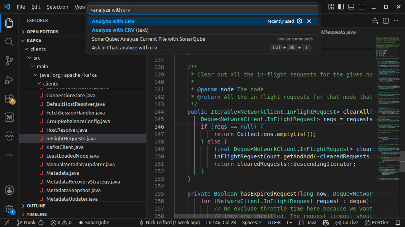Viewport: 405px width, 227px height.
Task: Customize layout icon in title bar
Action: click(330, 7)
